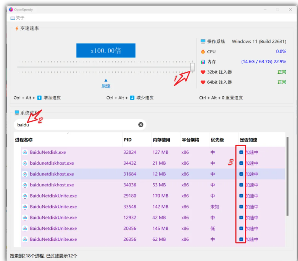Click the process list vertical scrollbar
Viewport: 298px width, 261px height.
coord(287,176)
